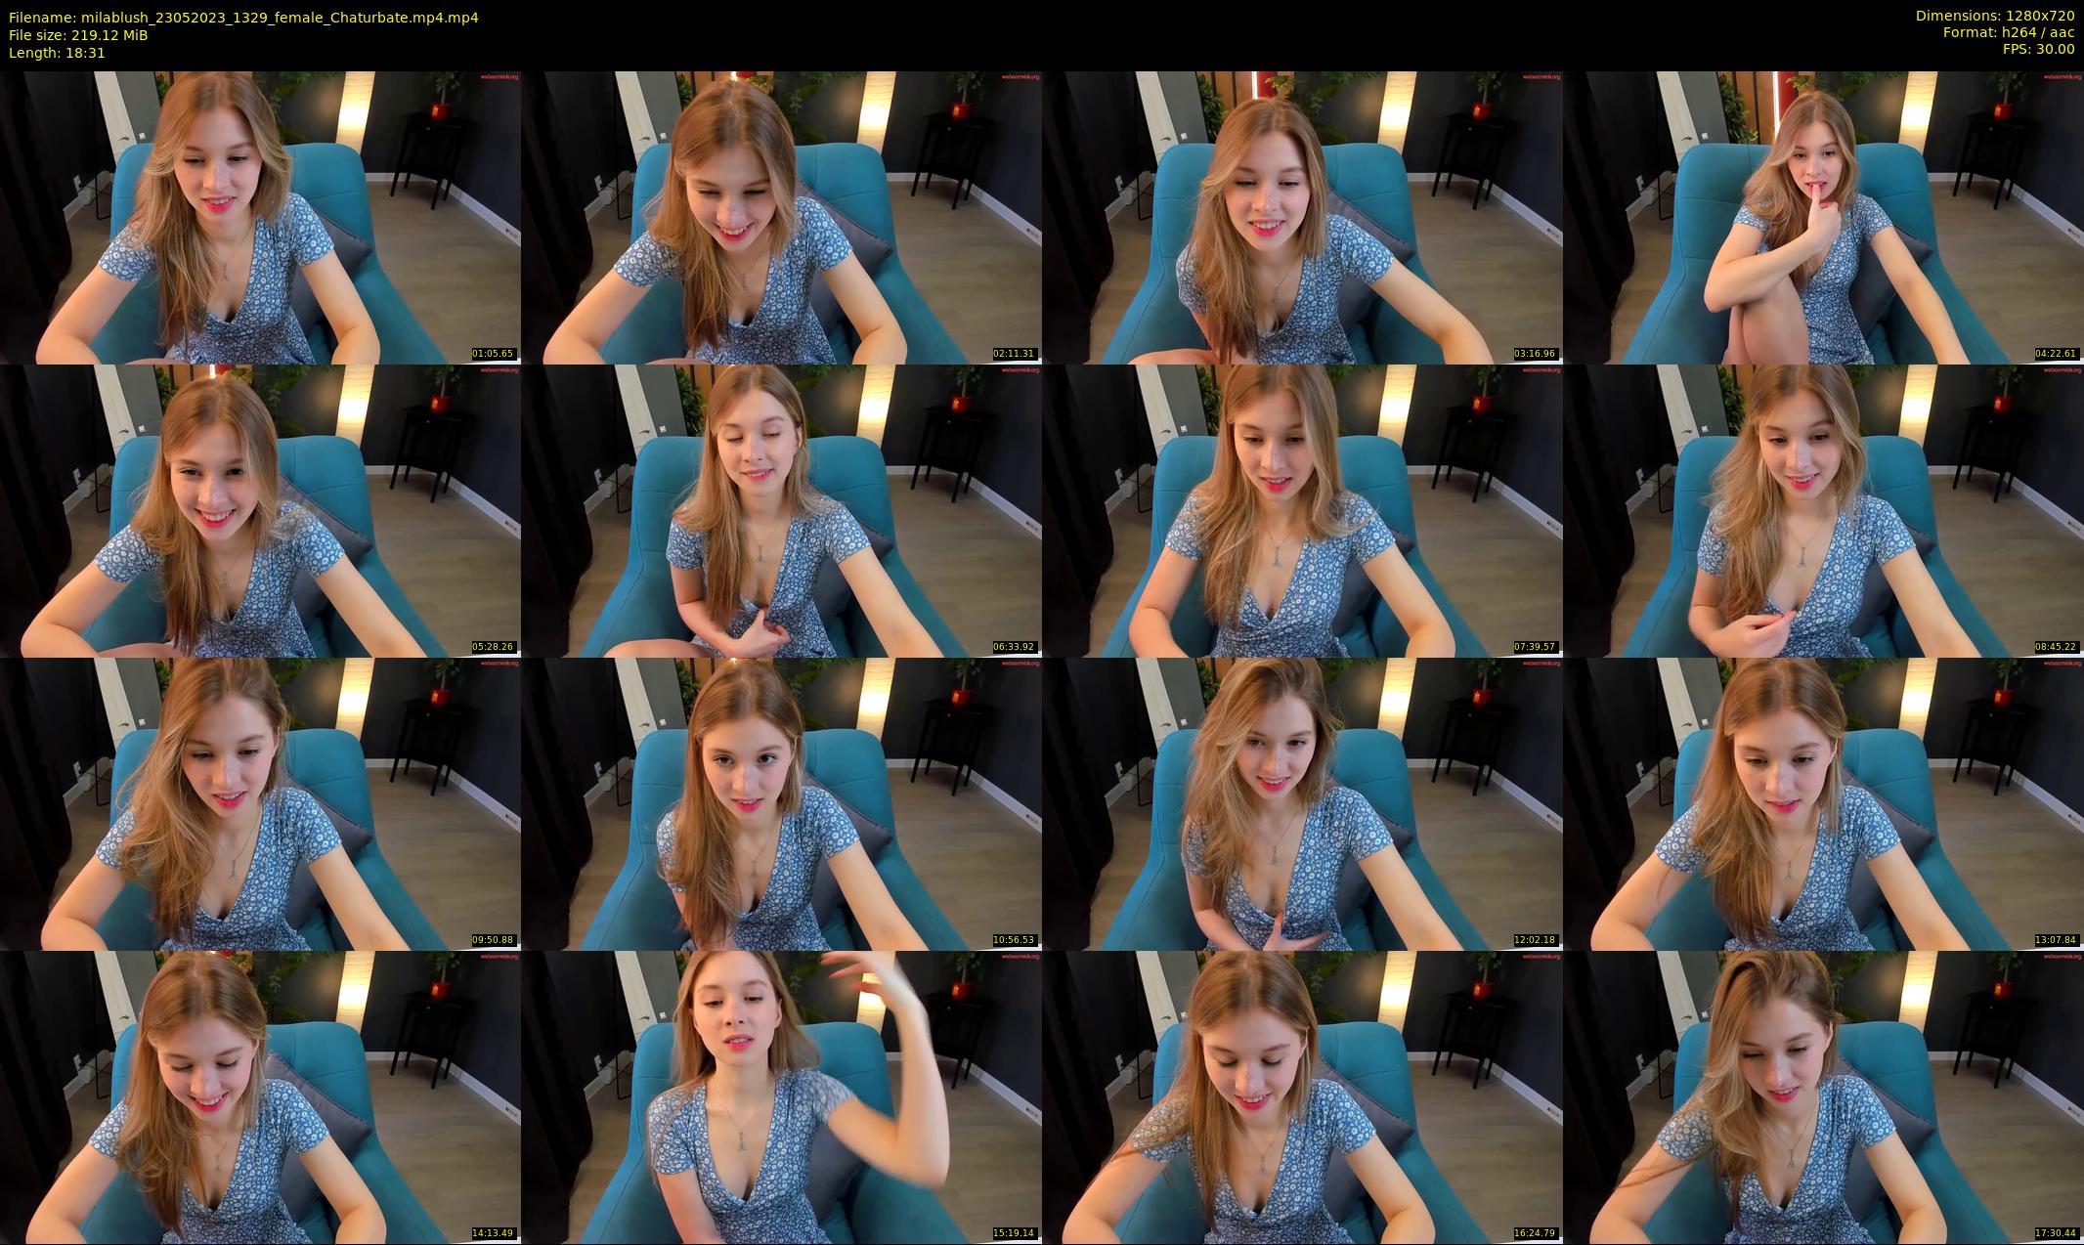Viewport: 2084px width, 1245px height.
Task: Click the 'Length: 18:31' text
Action: click(57, 53)
